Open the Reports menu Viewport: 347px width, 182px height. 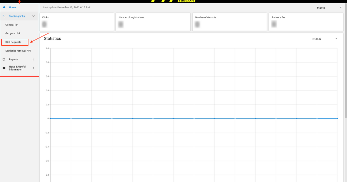click(x=13, y=60)
